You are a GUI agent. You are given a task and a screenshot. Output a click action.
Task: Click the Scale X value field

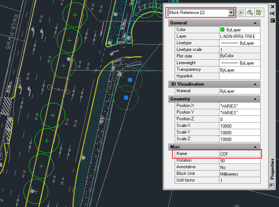coord(239,126)
